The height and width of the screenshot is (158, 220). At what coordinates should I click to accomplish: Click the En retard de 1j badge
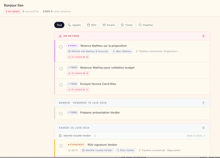pos(78,90)
